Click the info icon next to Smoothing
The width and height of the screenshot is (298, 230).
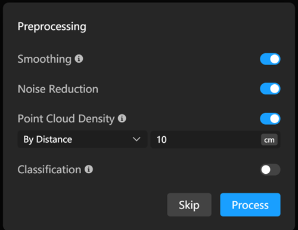click(79, 59)
